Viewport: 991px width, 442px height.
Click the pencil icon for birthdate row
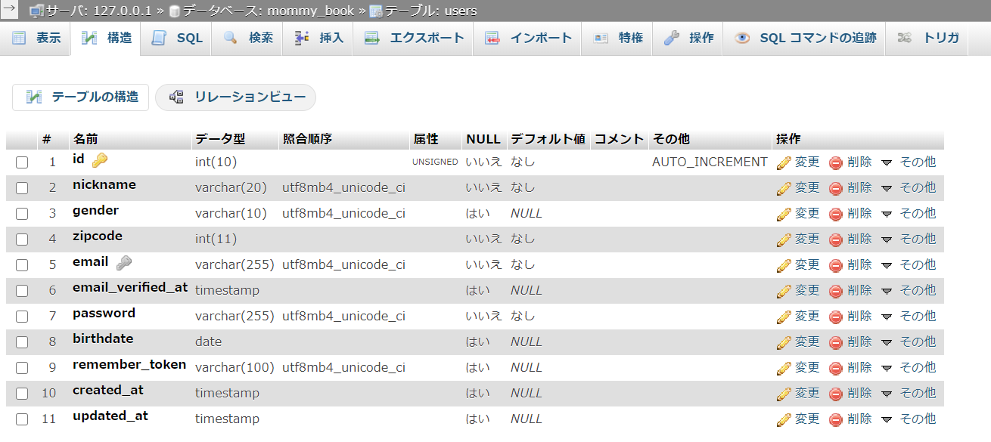[784, 342]
